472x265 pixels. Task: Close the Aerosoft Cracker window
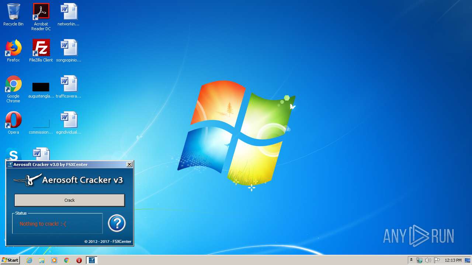click(129, 165)
